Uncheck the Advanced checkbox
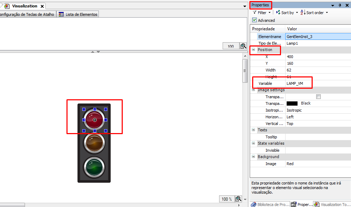This screenshot has width=351, height=207. point(255,20)
